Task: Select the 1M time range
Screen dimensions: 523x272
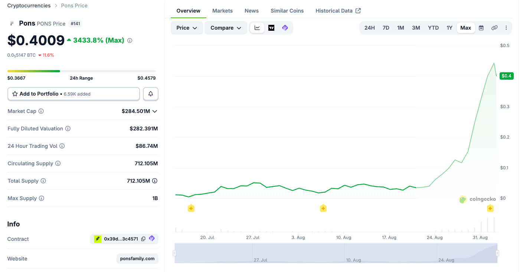Action: 401,28
